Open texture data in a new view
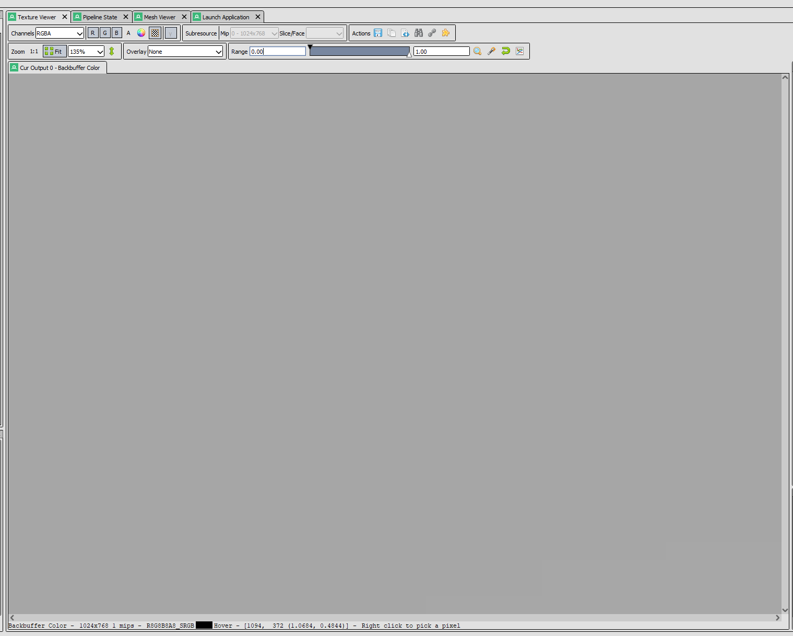 click(406, 33)
